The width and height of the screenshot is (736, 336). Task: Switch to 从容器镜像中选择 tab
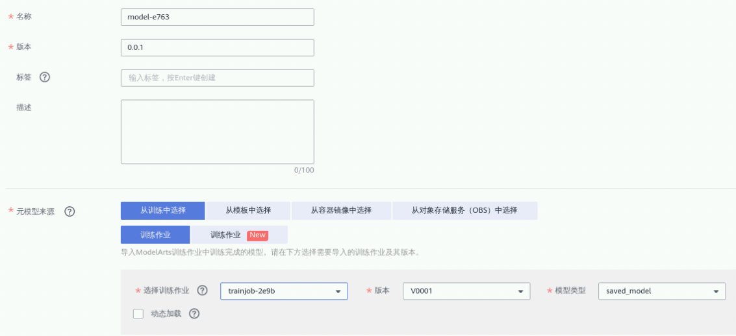pyautogui.click(x=341, y=211)
